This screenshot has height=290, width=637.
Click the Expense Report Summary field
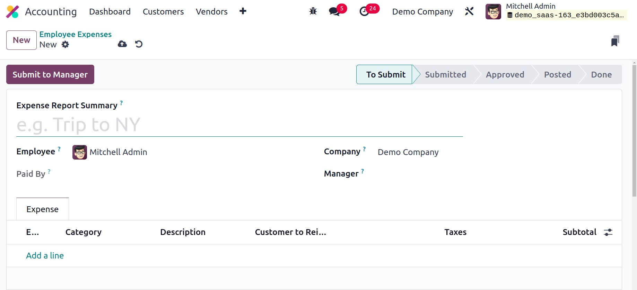tap(239, 125)
